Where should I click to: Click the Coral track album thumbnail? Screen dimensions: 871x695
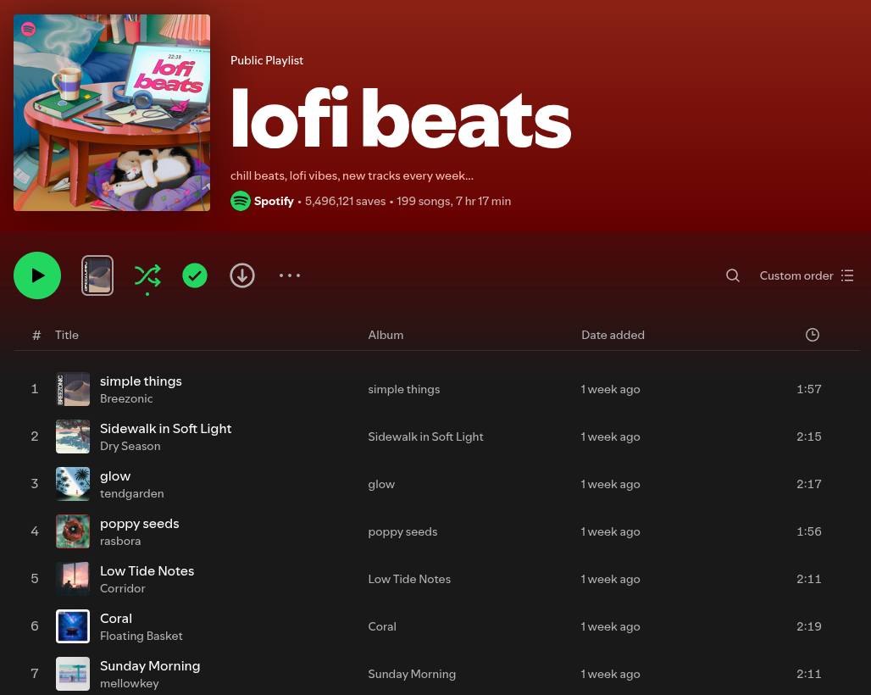pyautogui.click(x=73, y=626)
